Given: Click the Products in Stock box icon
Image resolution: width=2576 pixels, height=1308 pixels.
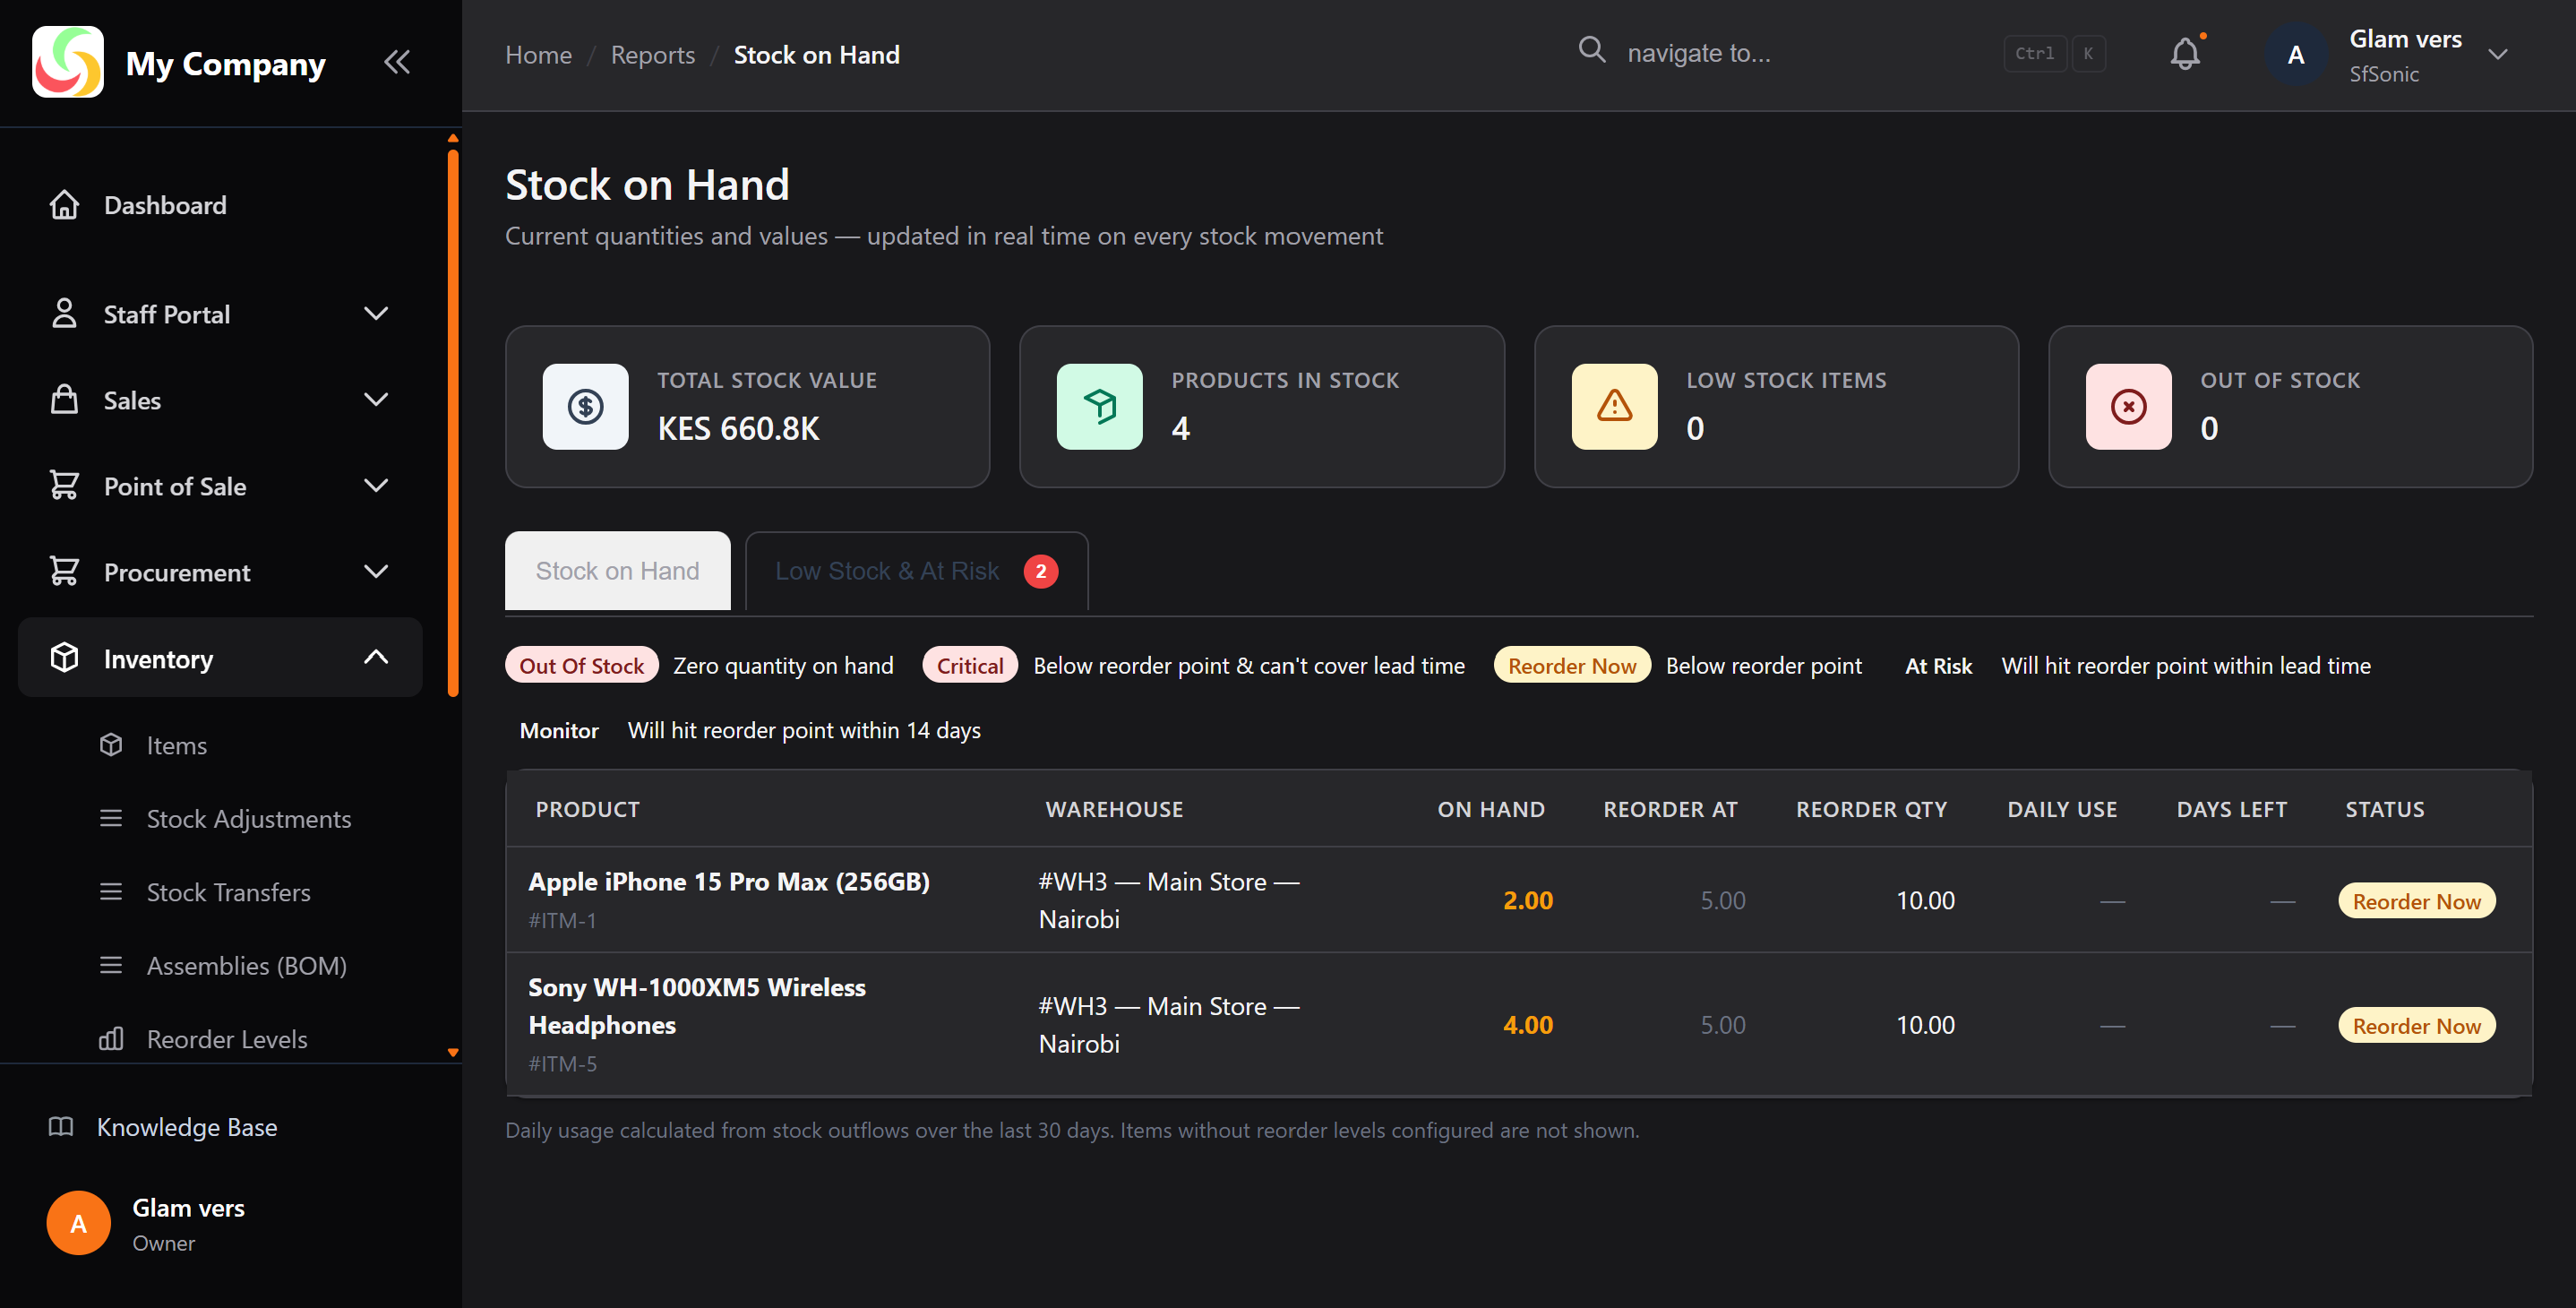Looking at the screenshot, I should click(x=1099, y=406).
